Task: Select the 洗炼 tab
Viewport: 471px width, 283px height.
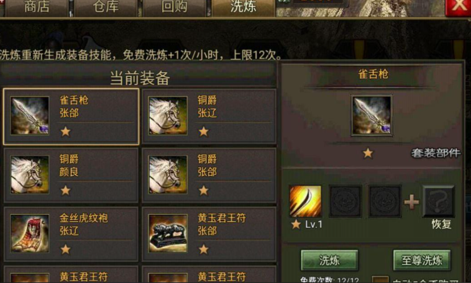Action: [x=243, y=7]
